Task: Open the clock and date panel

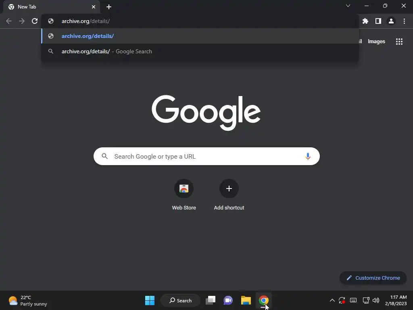Action: click(396, 300)
